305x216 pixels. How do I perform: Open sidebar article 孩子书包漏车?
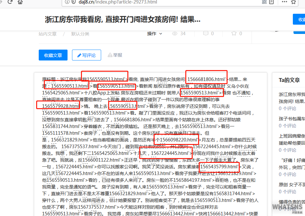point(291,118)
